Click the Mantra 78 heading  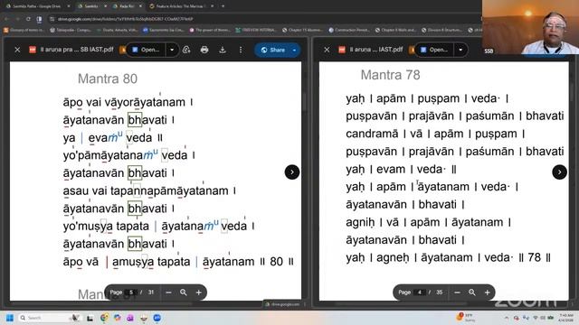click(x=390, y=75)
